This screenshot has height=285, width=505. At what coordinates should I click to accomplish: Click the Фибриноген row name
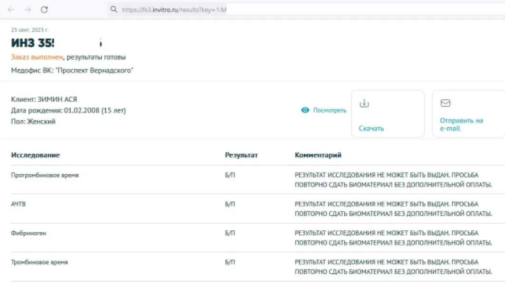click(29, 233)
